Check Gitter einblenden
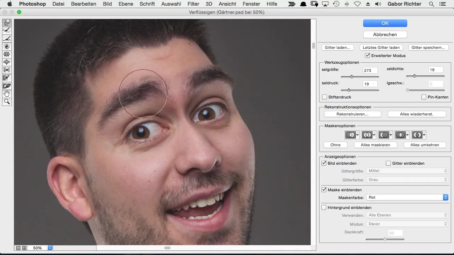This screenshot has height=255, width=454. [388, 163]
